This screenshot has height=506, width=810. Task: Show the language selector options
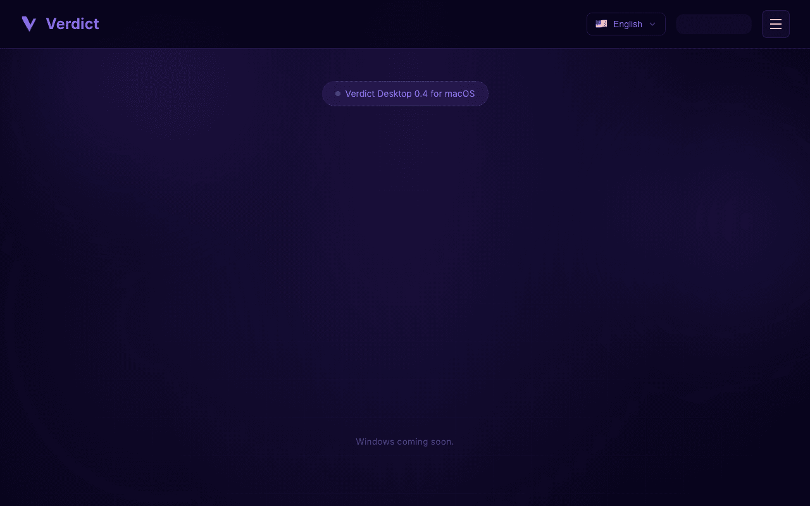click(626, 24)
